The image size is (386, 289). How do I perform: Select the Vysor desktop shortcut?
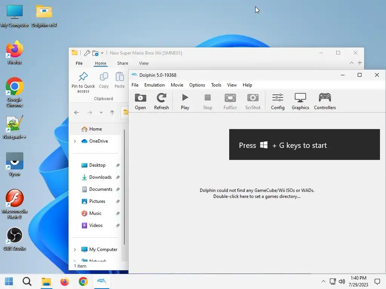(x=15, y=164)
